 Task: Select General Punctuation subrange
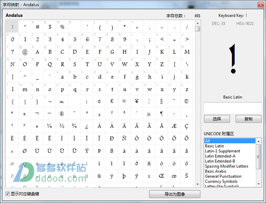pyautogui.click(x=230, y=176)
